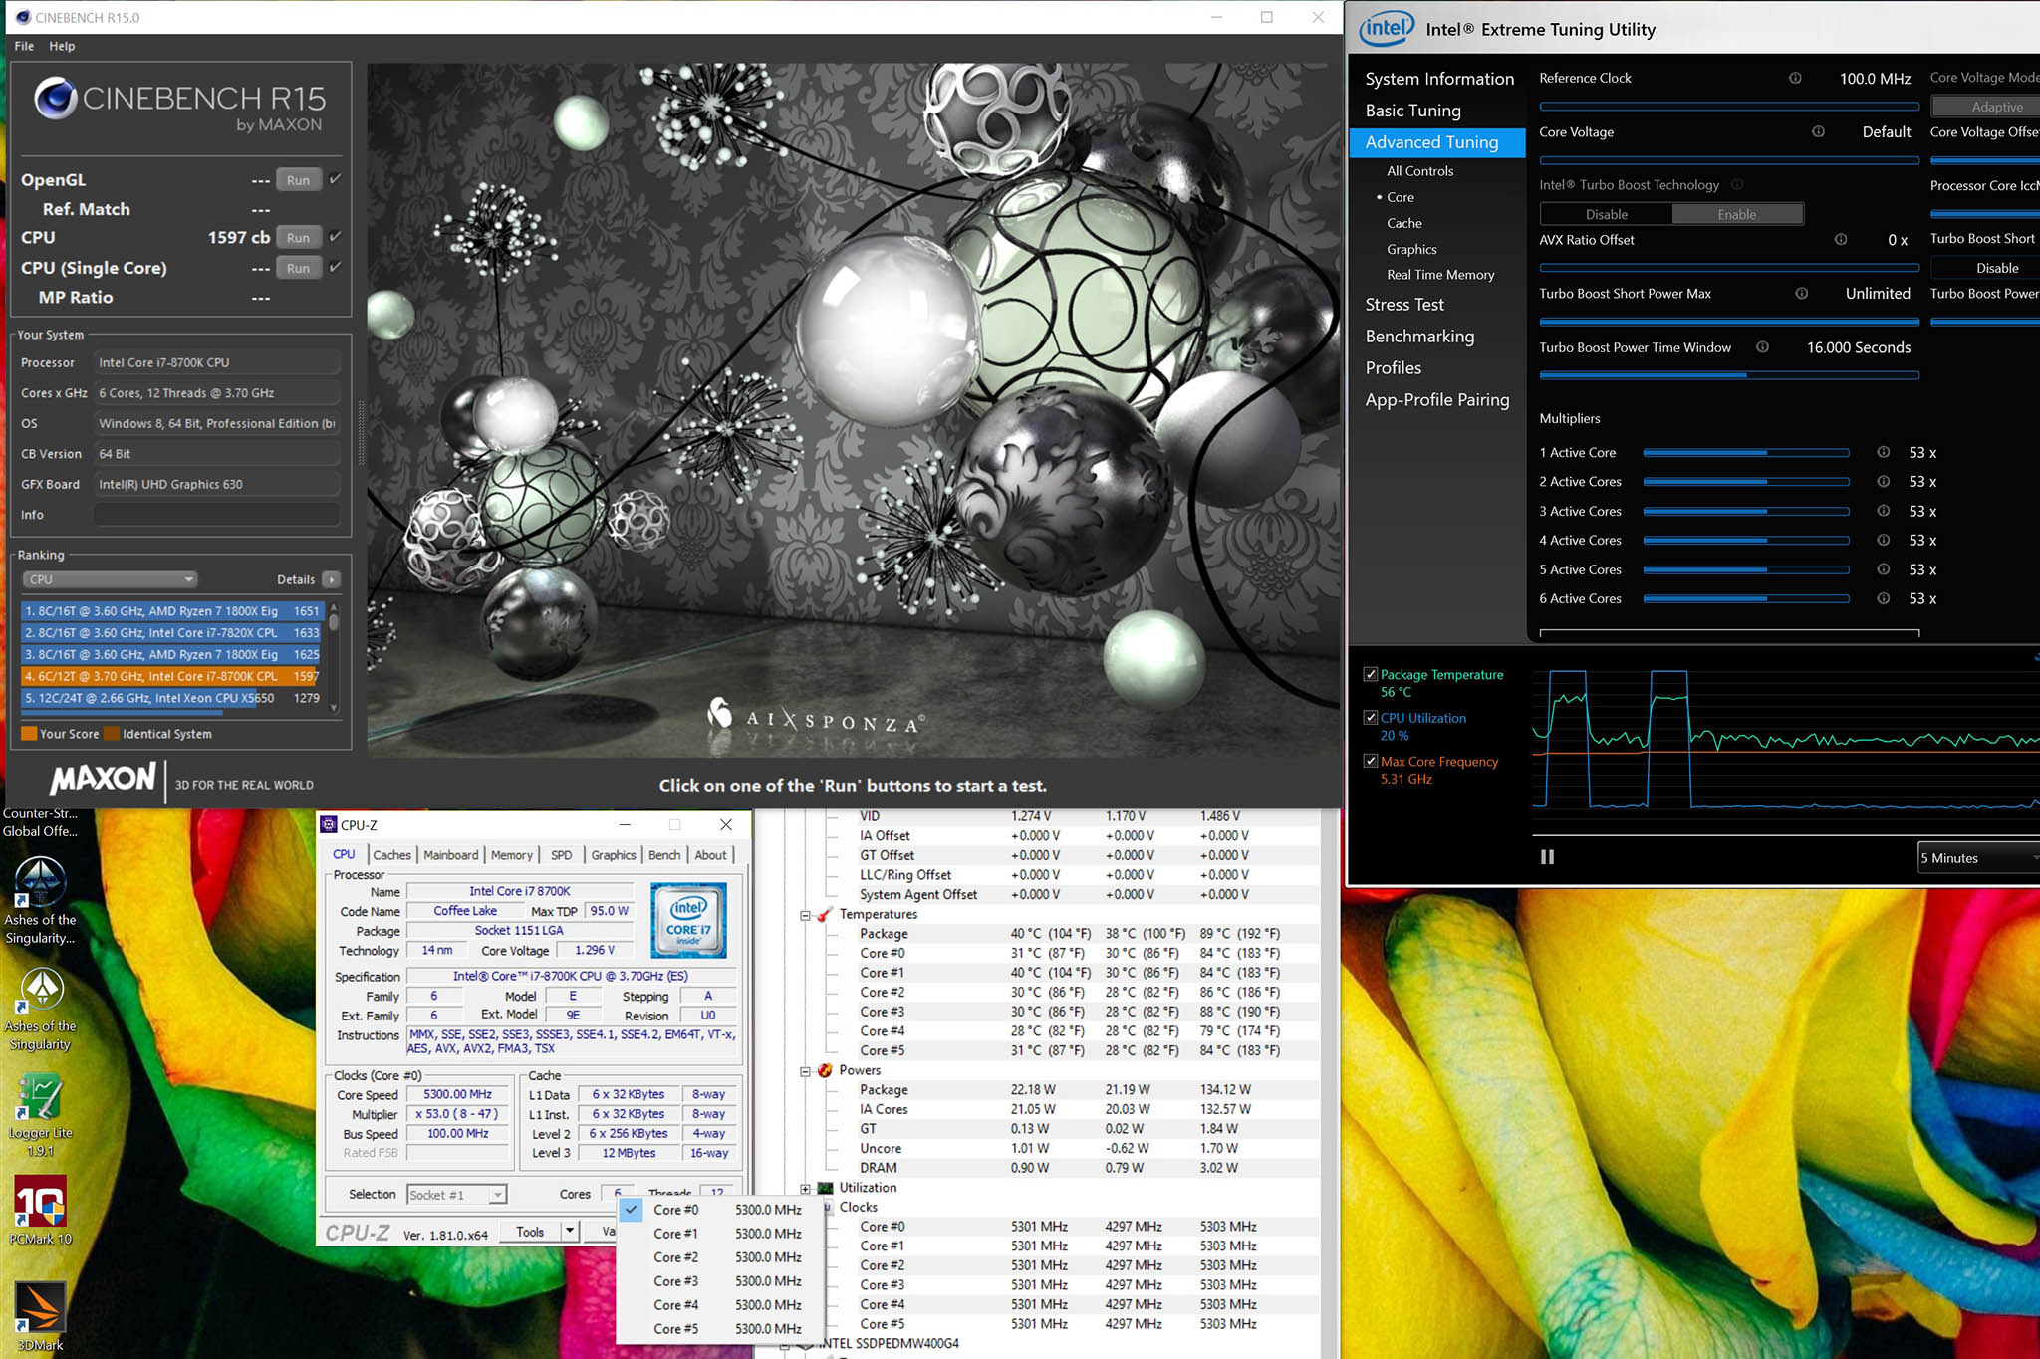The height and width of the screenshot is (1359, 2040).
Task: Open the Help menu in Cinebench
Action: [62, 46]
